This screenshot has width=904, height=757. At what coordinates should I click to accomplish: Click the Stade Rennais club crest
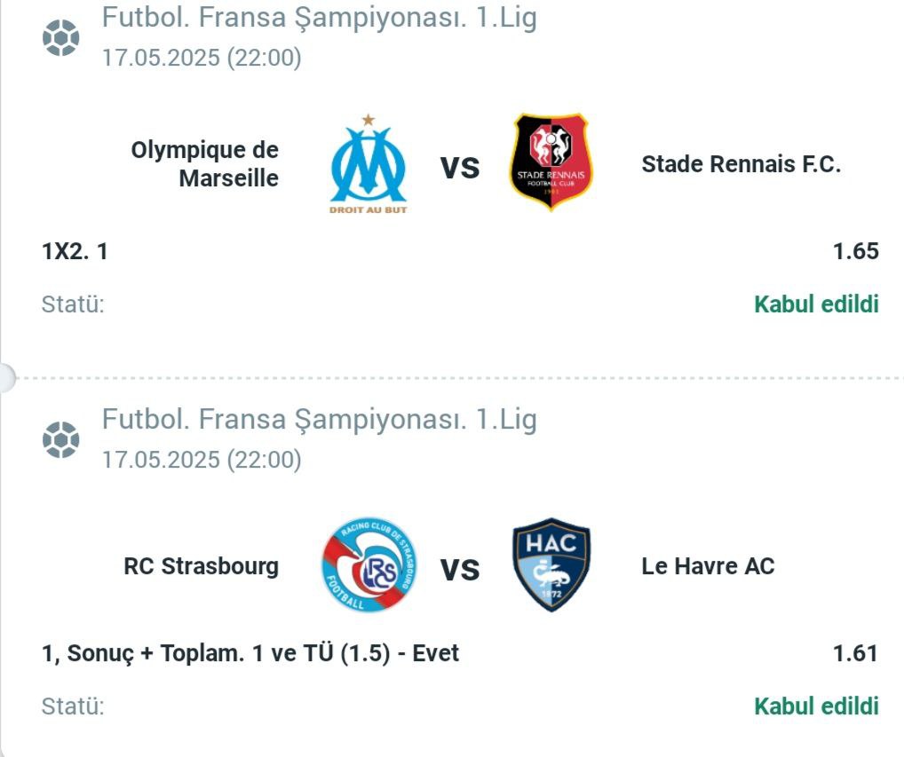(551, 162)
